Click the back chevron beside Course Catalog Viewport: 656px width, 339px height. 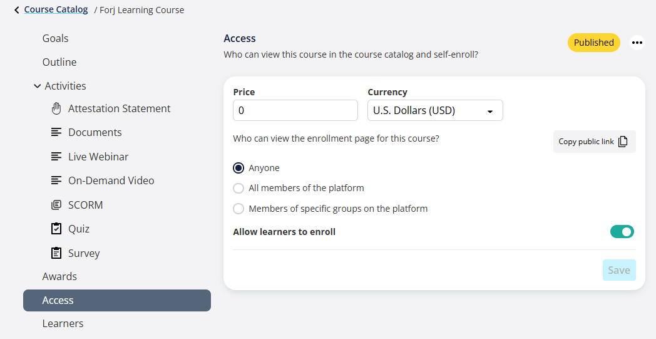17,10
